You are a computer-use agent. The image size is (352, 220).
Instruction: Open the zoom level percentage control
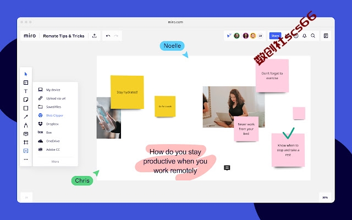coord(325,197)
